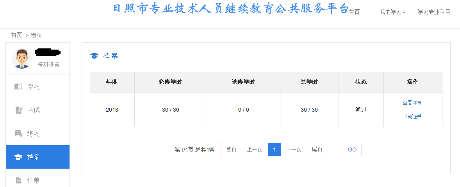Click the document icon beside 订单
The image size is (460, 187).
click(x=18, y=180)
